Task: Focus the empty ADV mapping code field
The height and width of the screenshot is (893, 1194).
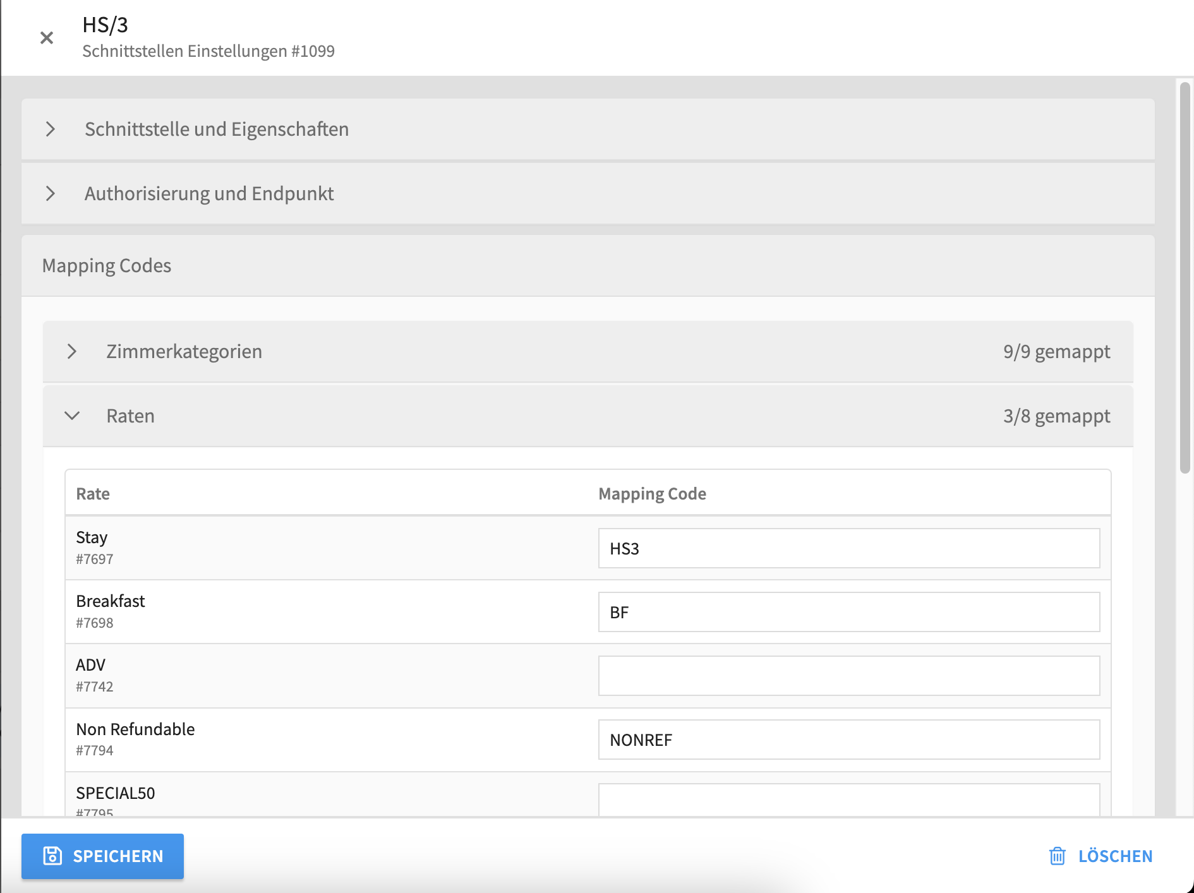Action: coord(849,676)
